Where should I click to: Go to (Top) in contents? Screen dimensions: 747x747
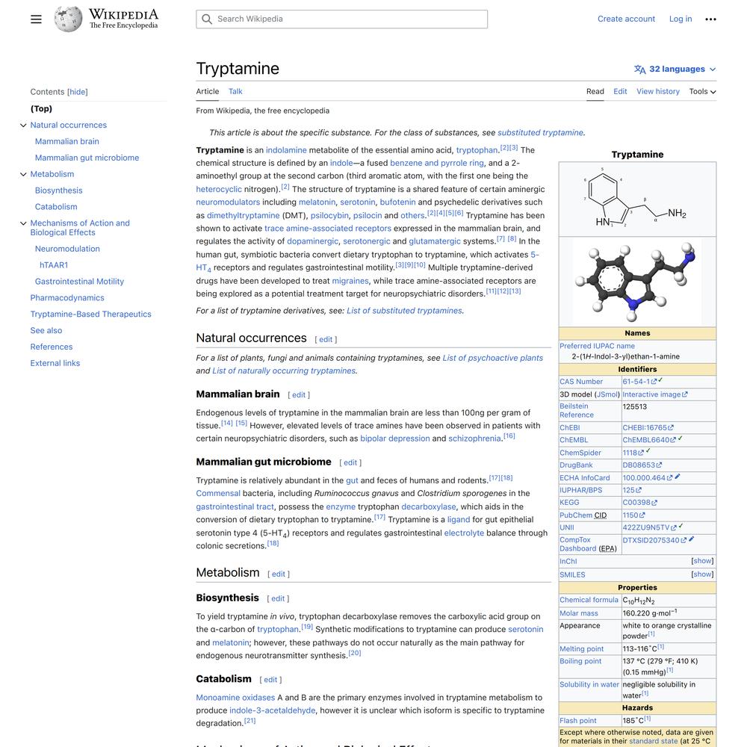41,108
